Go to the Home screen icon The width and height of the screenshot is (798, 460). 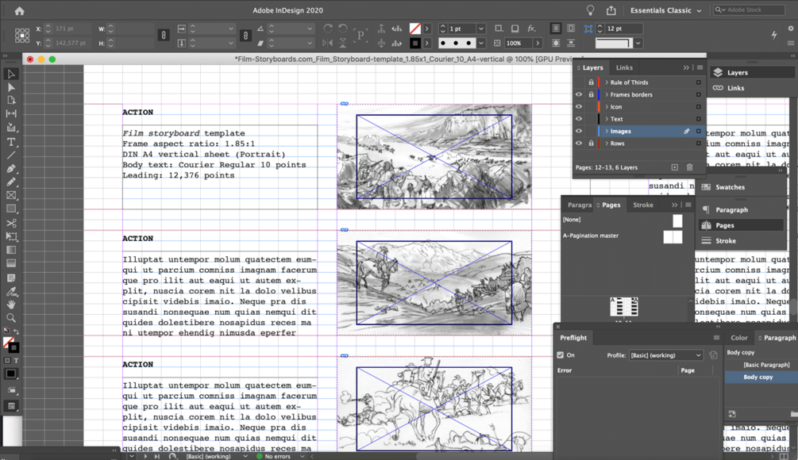pos(19,11)
